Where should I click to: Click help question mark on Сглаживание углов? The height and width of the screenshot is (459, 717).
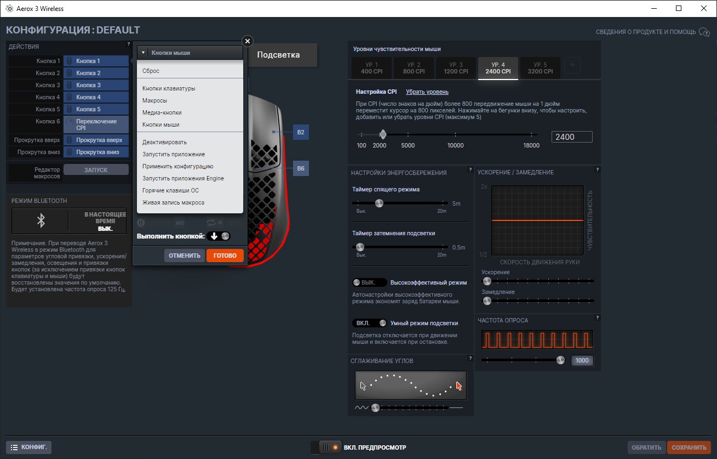click(470, 358)
